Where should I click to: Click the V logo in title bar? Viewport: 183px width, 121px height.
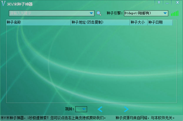pos(3,4)
